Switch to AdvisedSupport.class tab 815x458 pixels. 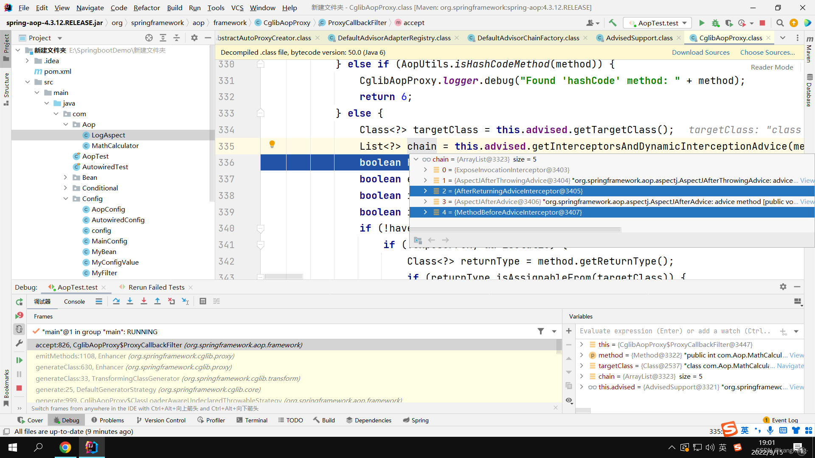pyautogui.click(x=639, y=38)
